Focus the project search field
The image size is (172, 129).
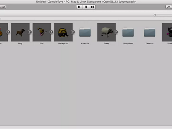[163, 15]
